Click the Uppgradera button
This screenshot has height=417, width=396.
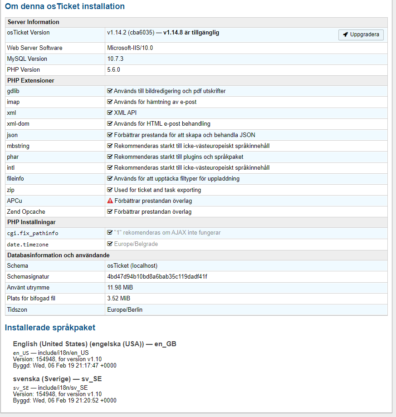361,34
